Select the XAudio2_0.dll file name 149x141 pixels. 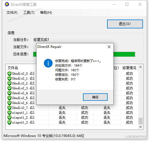tap(23, 74)
